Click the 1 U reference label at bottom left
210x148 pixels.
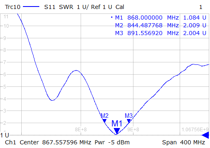coord(5,135)
